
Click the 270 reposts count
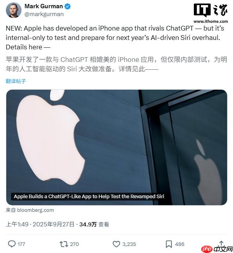coord(74,244)
